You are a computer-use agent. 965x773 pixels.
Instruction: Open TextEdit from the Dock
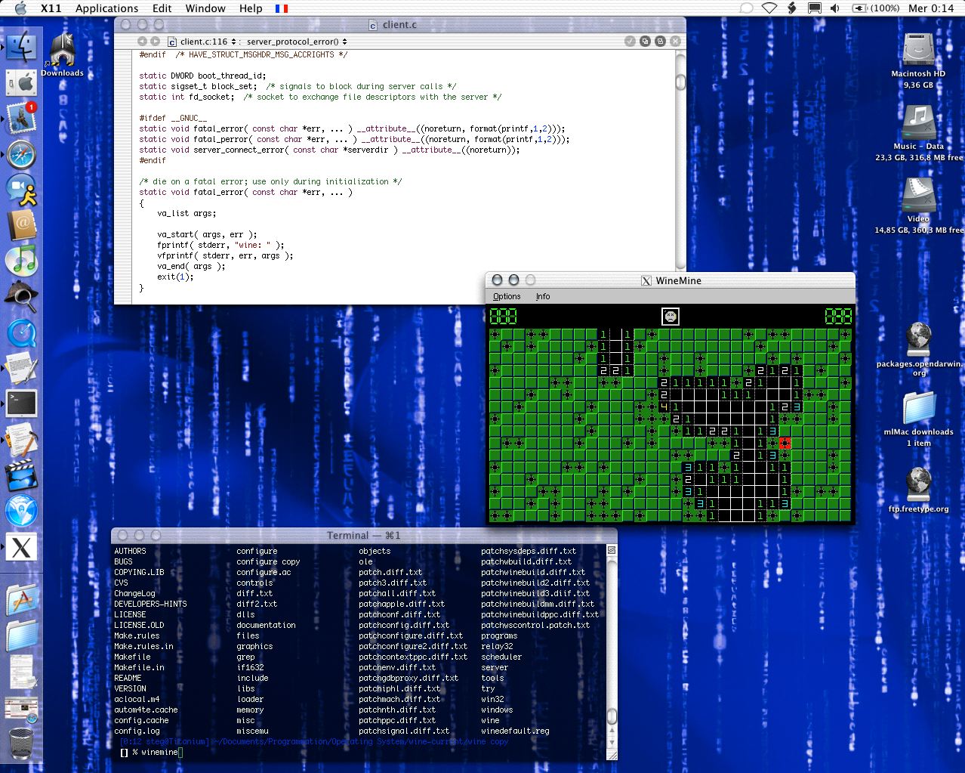click(x=22, y=368)
